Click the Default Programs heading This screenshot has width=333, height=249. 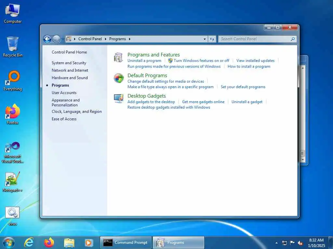click(147, 75)
